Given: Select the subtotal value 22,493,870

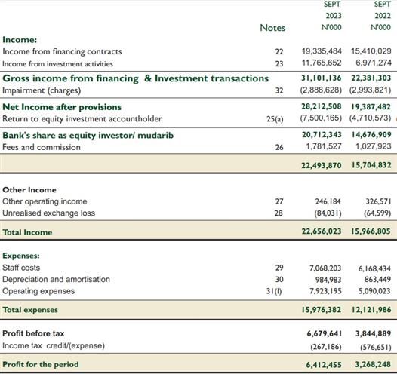Looking at the screenshot, I should tap(322, 165).
